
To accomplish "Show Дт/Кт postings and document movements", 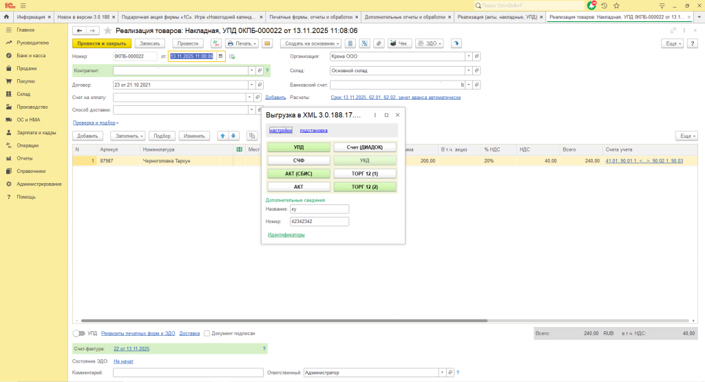I will tap(216, 43).
